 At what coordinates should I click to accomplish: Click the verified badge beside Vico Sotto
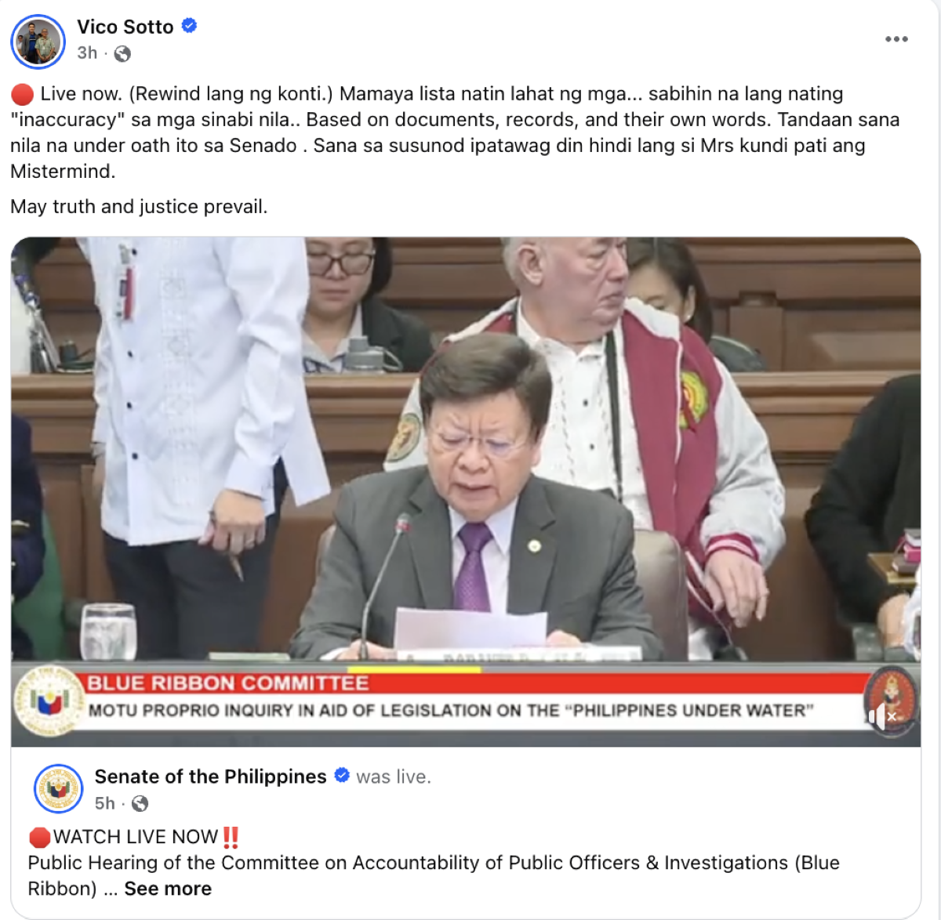pyautogui.click(x=189, y=26)
